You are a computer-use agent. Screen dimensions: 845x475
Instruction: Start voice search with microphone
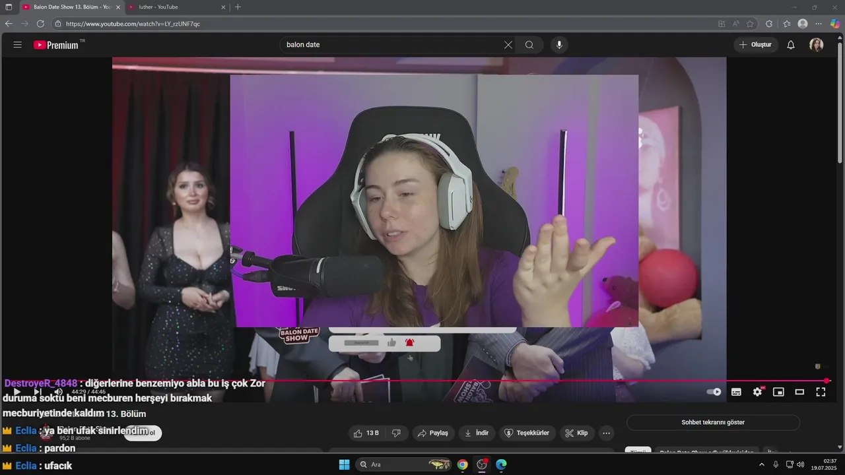(560, 45)
